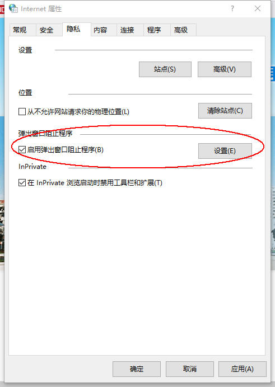Switch to the 常规 tab
275x387 pixels.
pyautogui.click(x=20, y=30)
